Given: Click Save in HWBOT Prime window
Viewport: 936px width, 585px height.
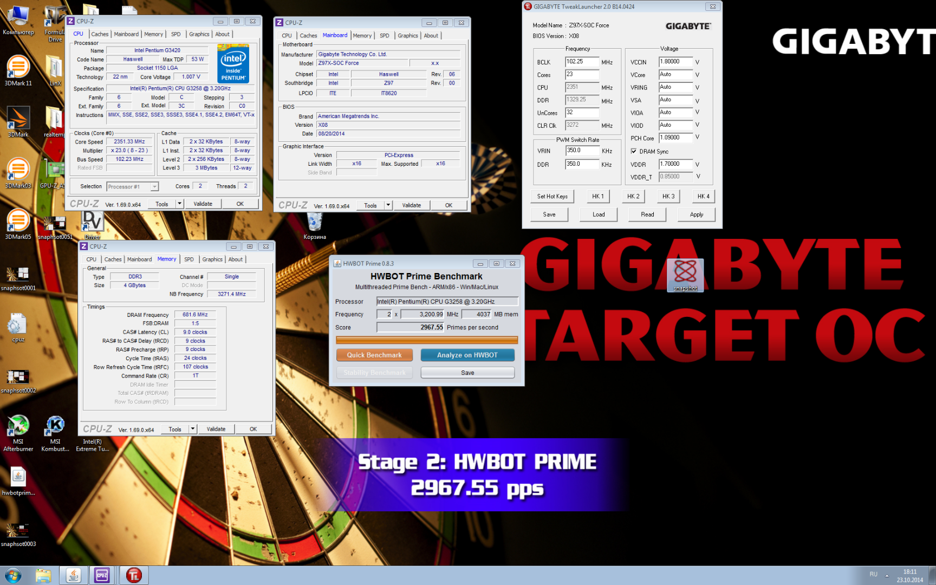Looking at the screenshot, I should click(x=467, y=373).
